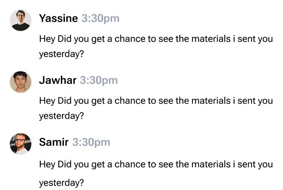283x190 pixels.
Task: Click "yesterday?" under Samir's message
Action: pyautogui.click(x=61, y=183)
